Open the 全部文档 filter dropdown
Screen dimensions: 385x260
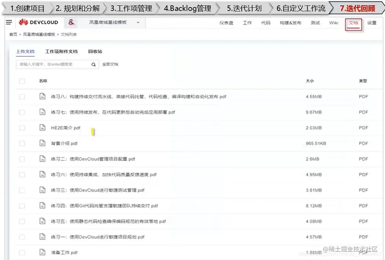(x=110, y=64)
